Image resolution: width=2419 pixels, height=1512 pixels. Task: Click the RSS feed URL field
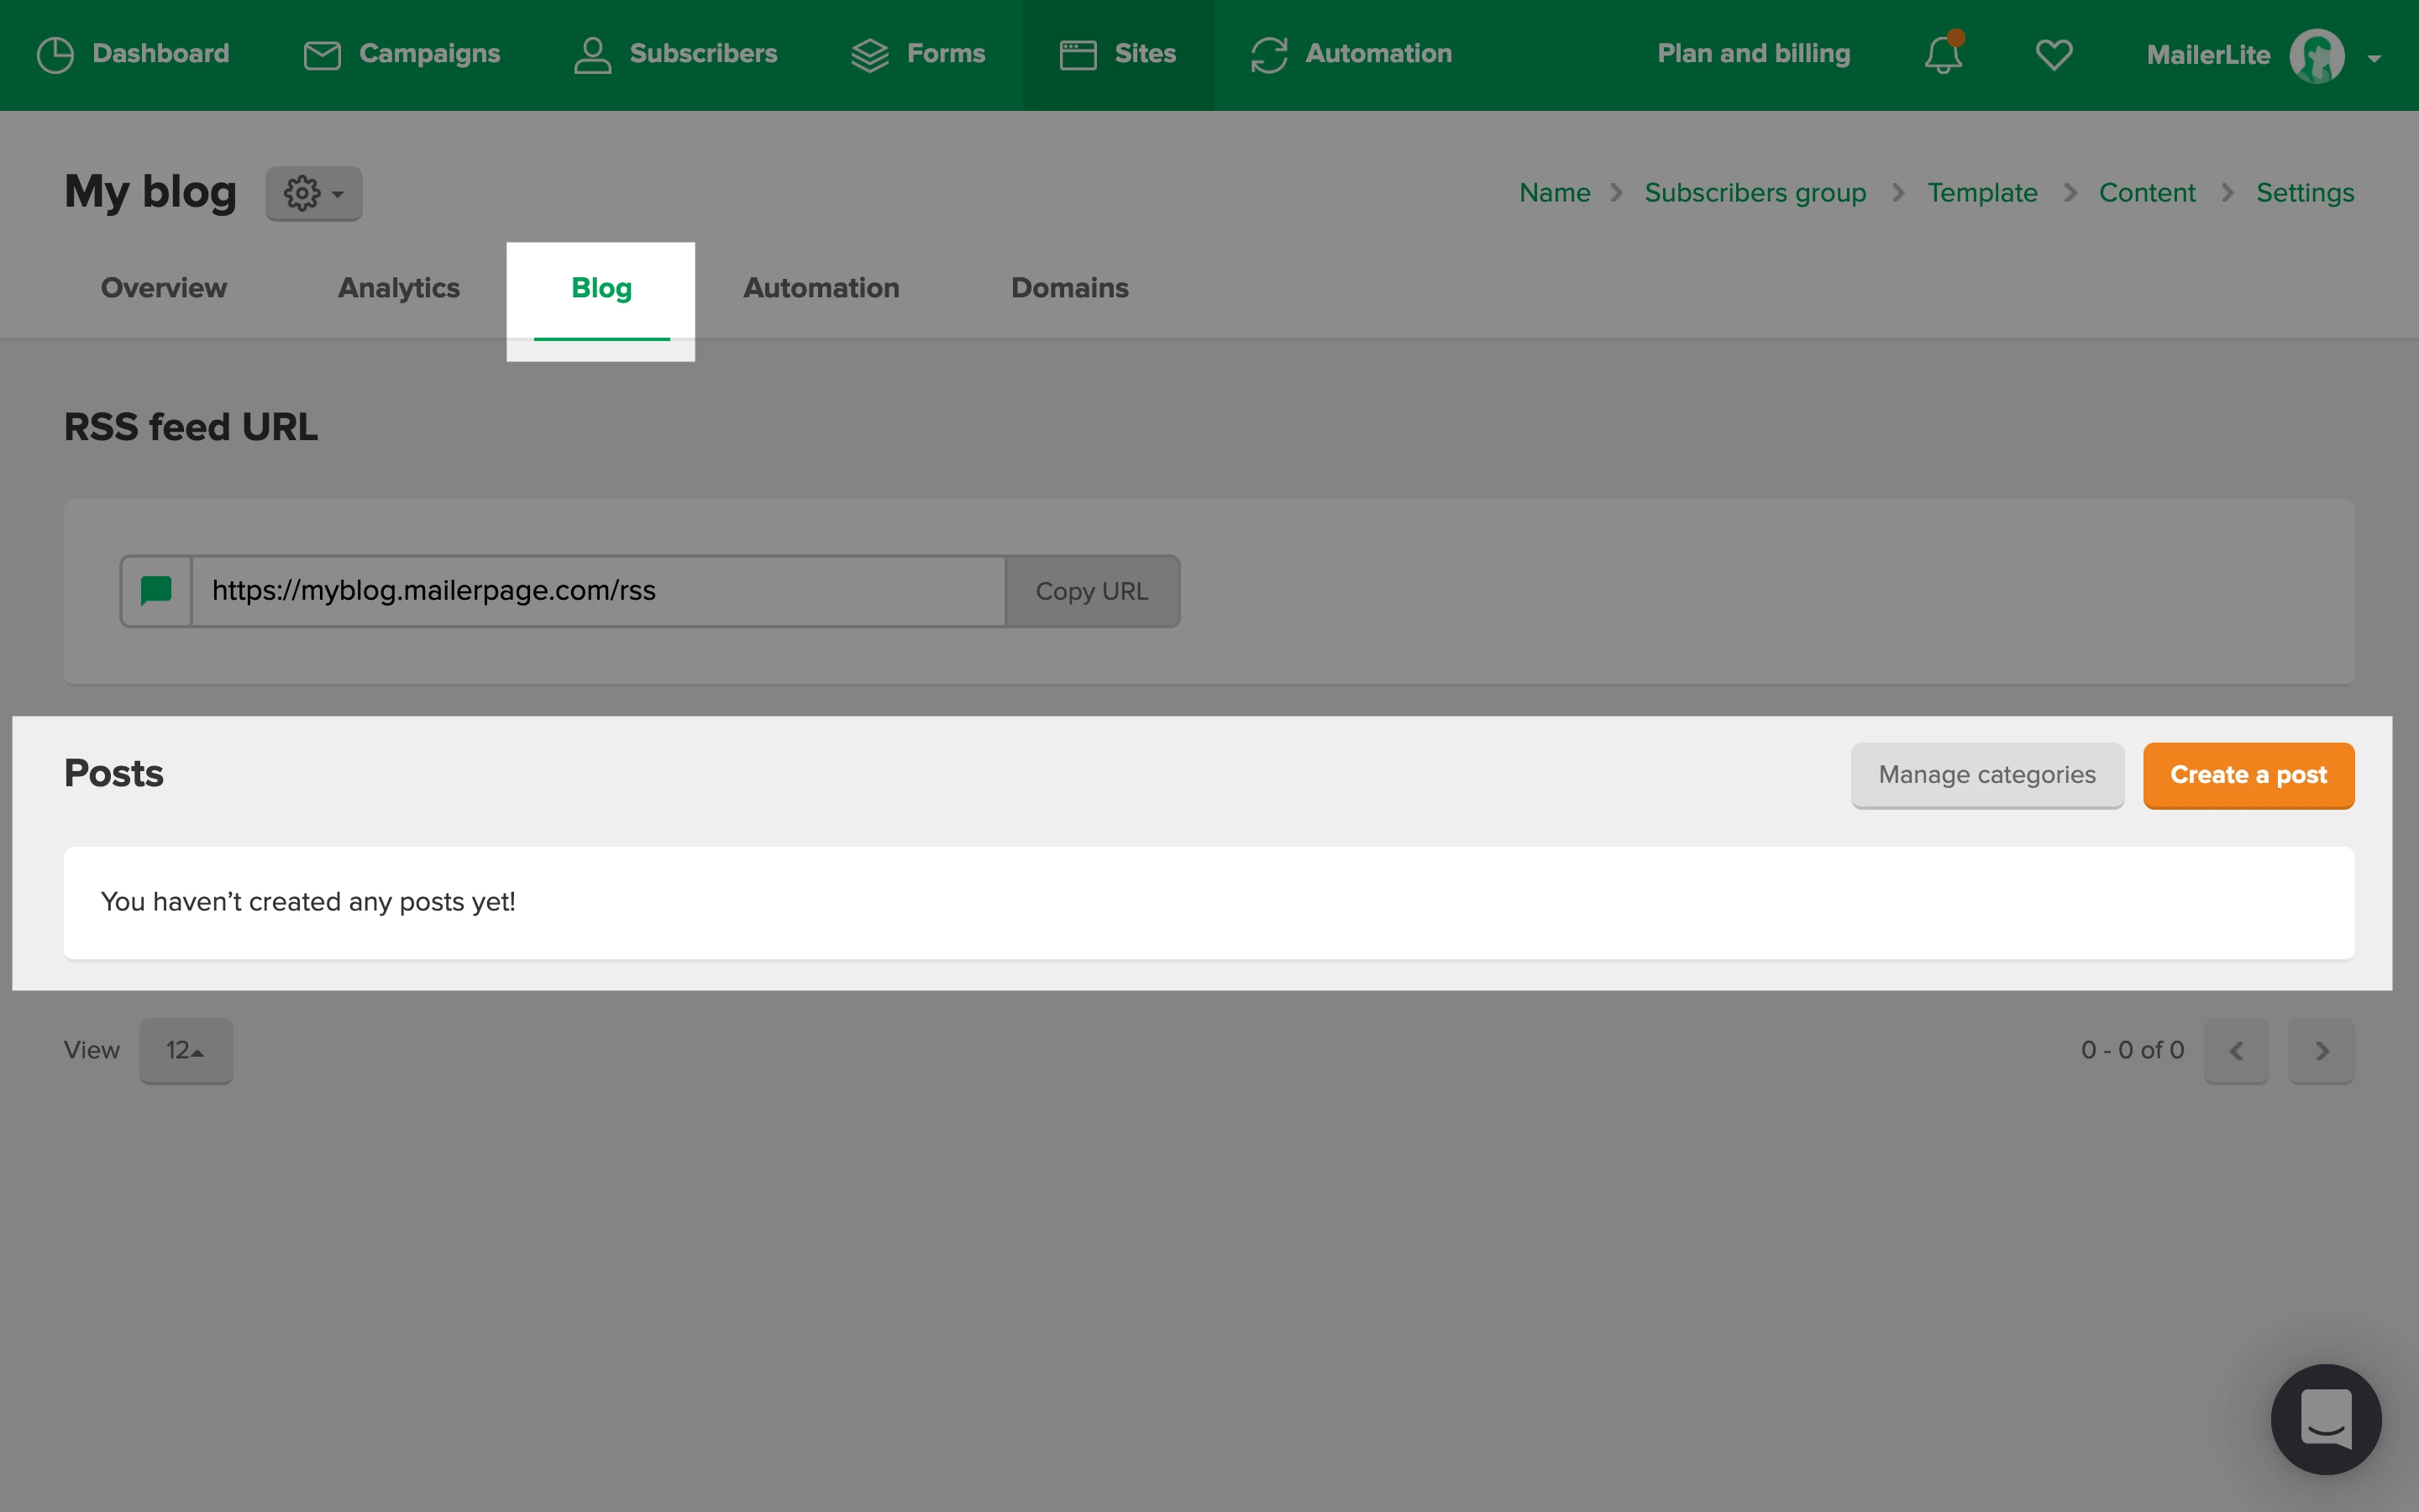point(598,591)
